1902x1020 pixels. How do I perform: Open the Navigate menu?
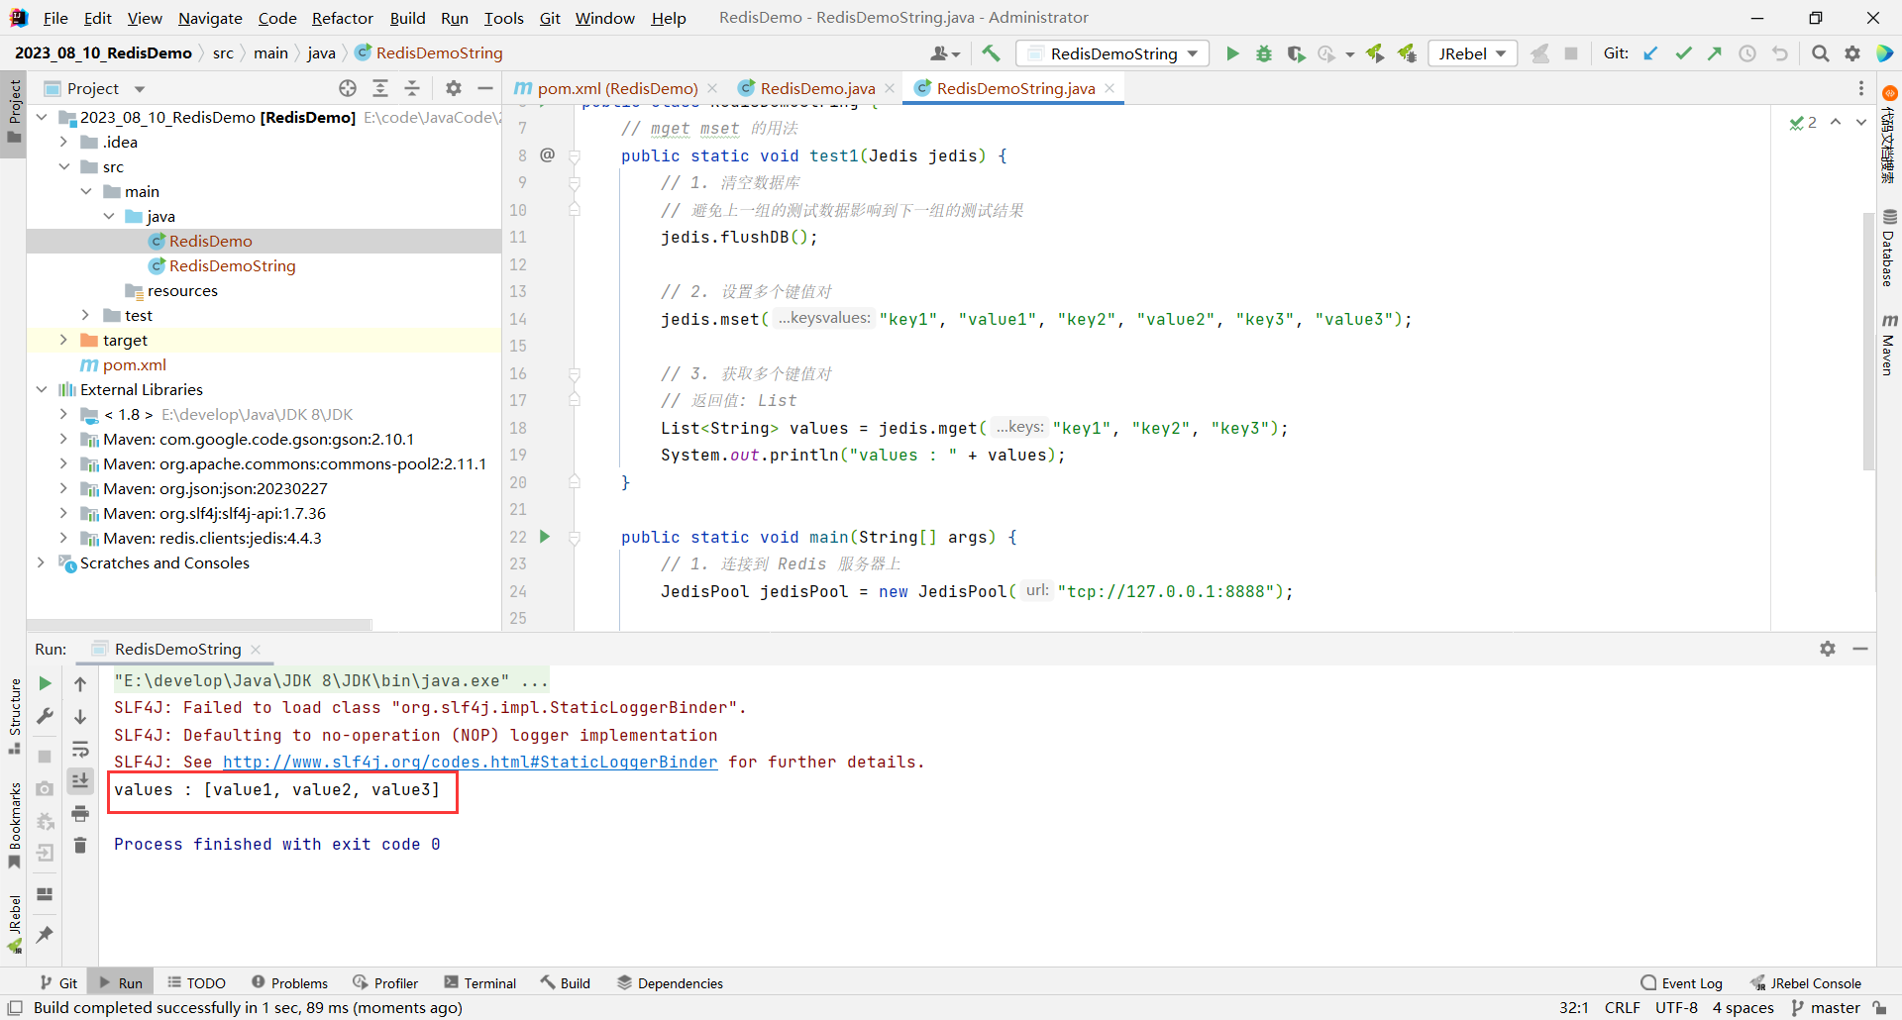pyautogui.click(x=210, y=18)
